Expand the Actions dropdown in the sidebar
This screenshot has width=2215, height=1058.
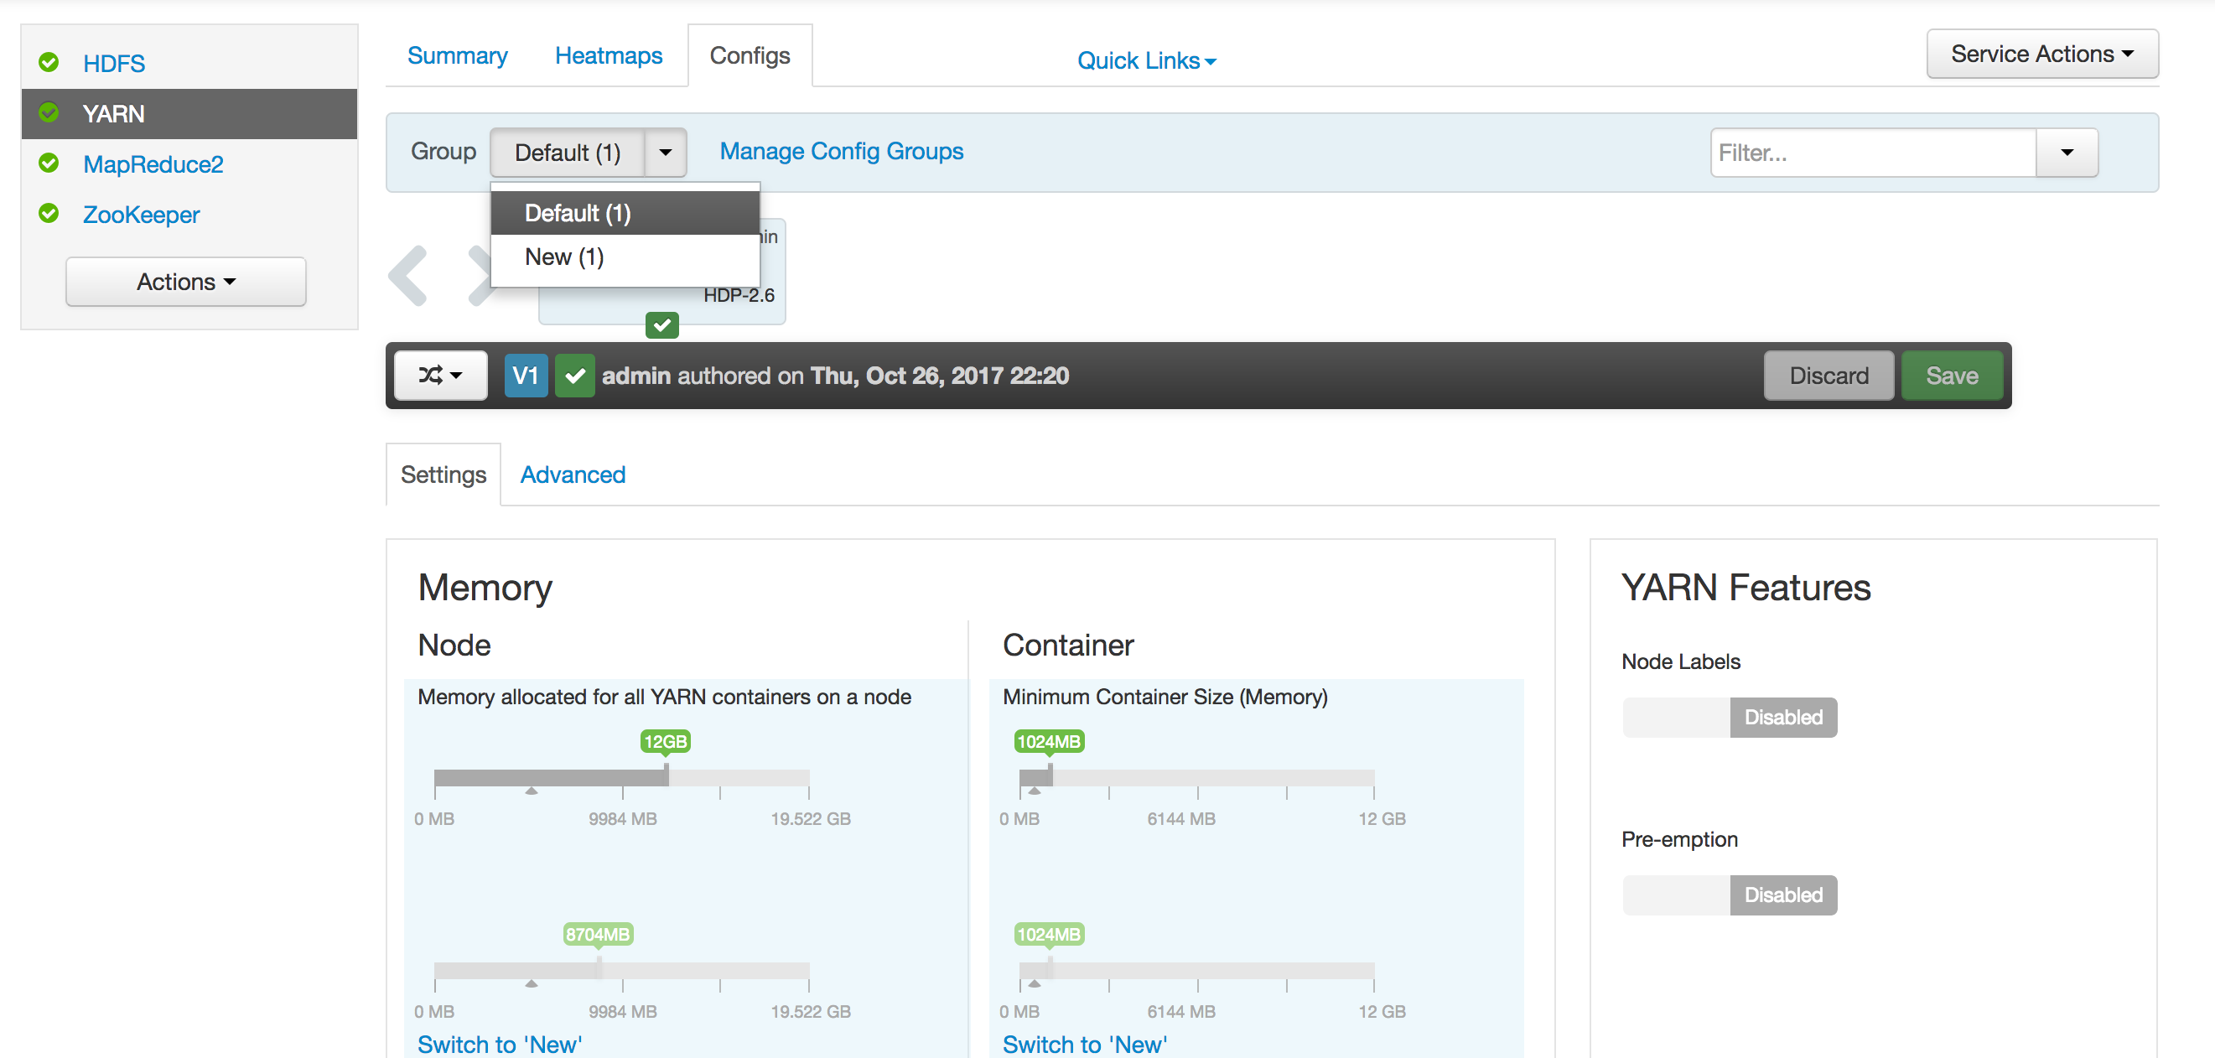click(x=185, y=282)
